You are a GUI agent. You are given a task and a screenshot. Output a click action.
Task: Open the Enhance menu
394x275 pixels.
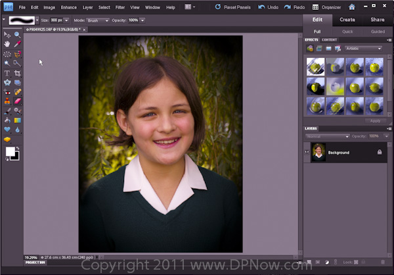(68, 7)
